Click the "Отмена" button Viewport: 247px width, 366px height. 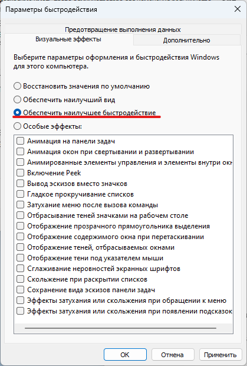[173, 355]
